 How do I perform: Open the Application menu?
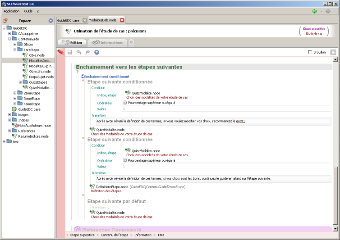[12, 11]
